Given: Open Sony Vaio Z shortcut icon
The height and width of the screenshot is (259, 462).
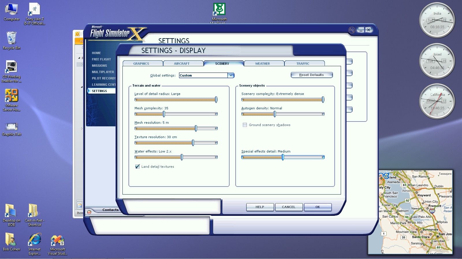Looking at the screenshot, I should [x=34, y=14].
